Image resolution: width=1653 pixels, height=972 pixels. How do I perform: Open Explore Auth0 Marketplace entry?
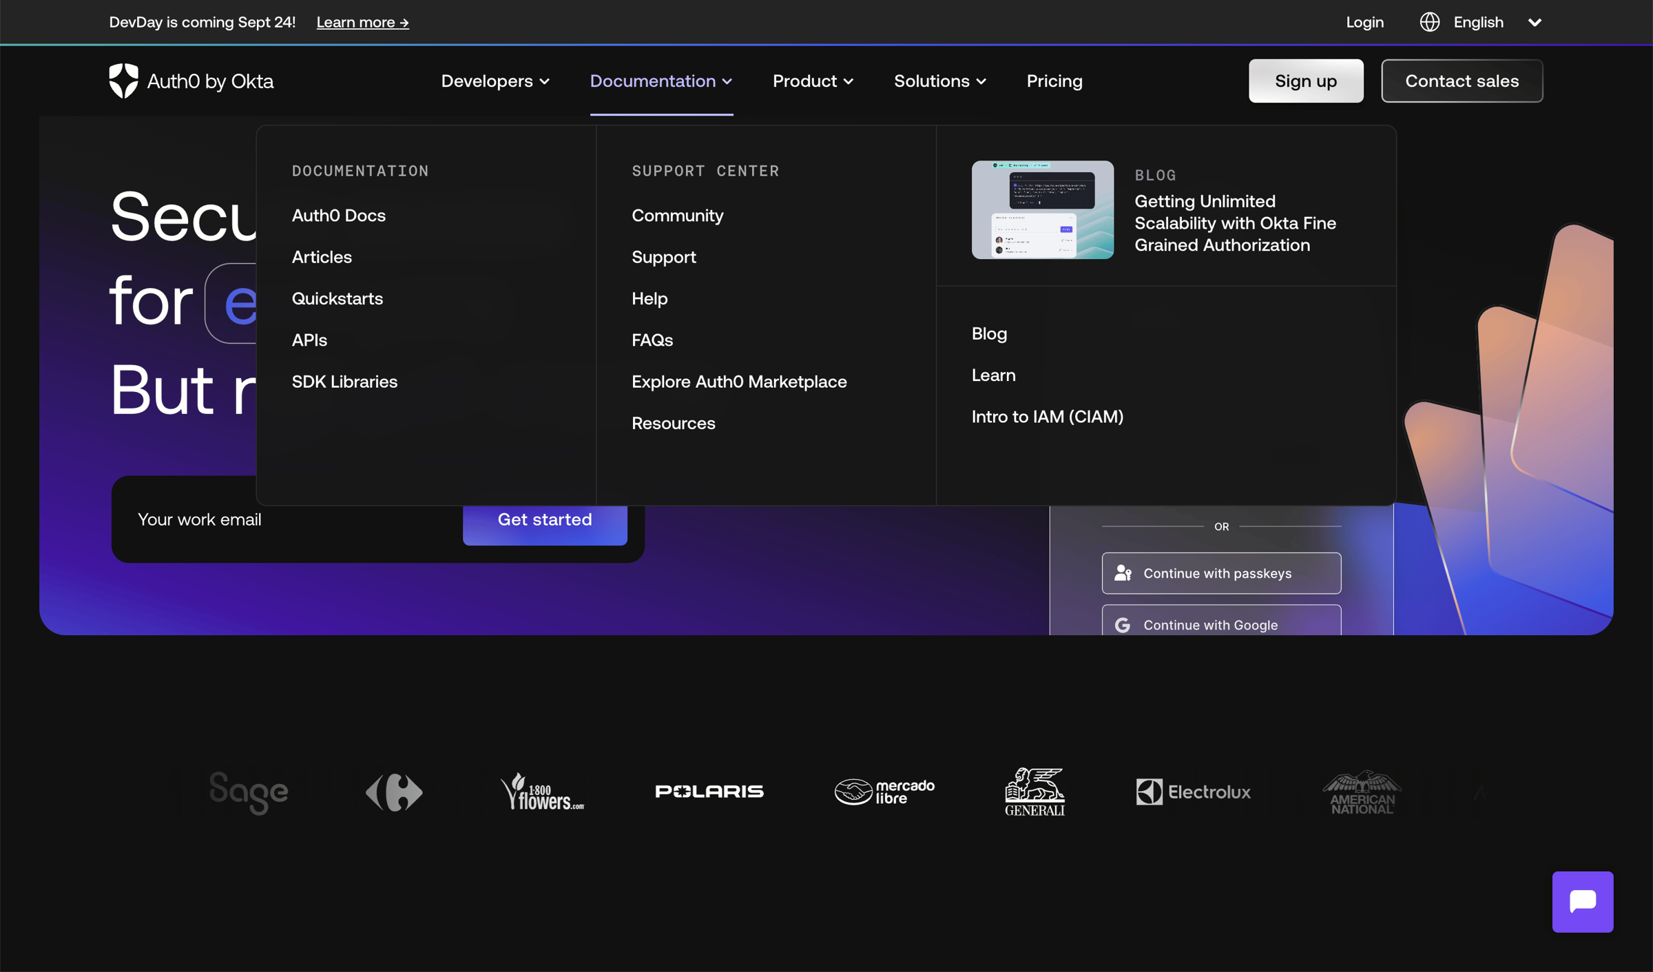740,382
